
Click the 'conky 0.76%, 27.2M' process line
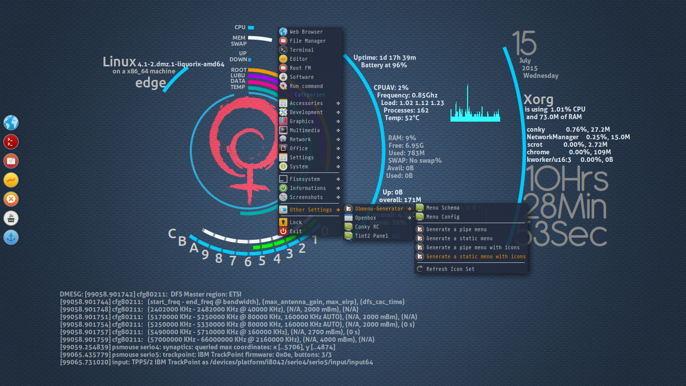pyautogui.click(x=568, y=129)
